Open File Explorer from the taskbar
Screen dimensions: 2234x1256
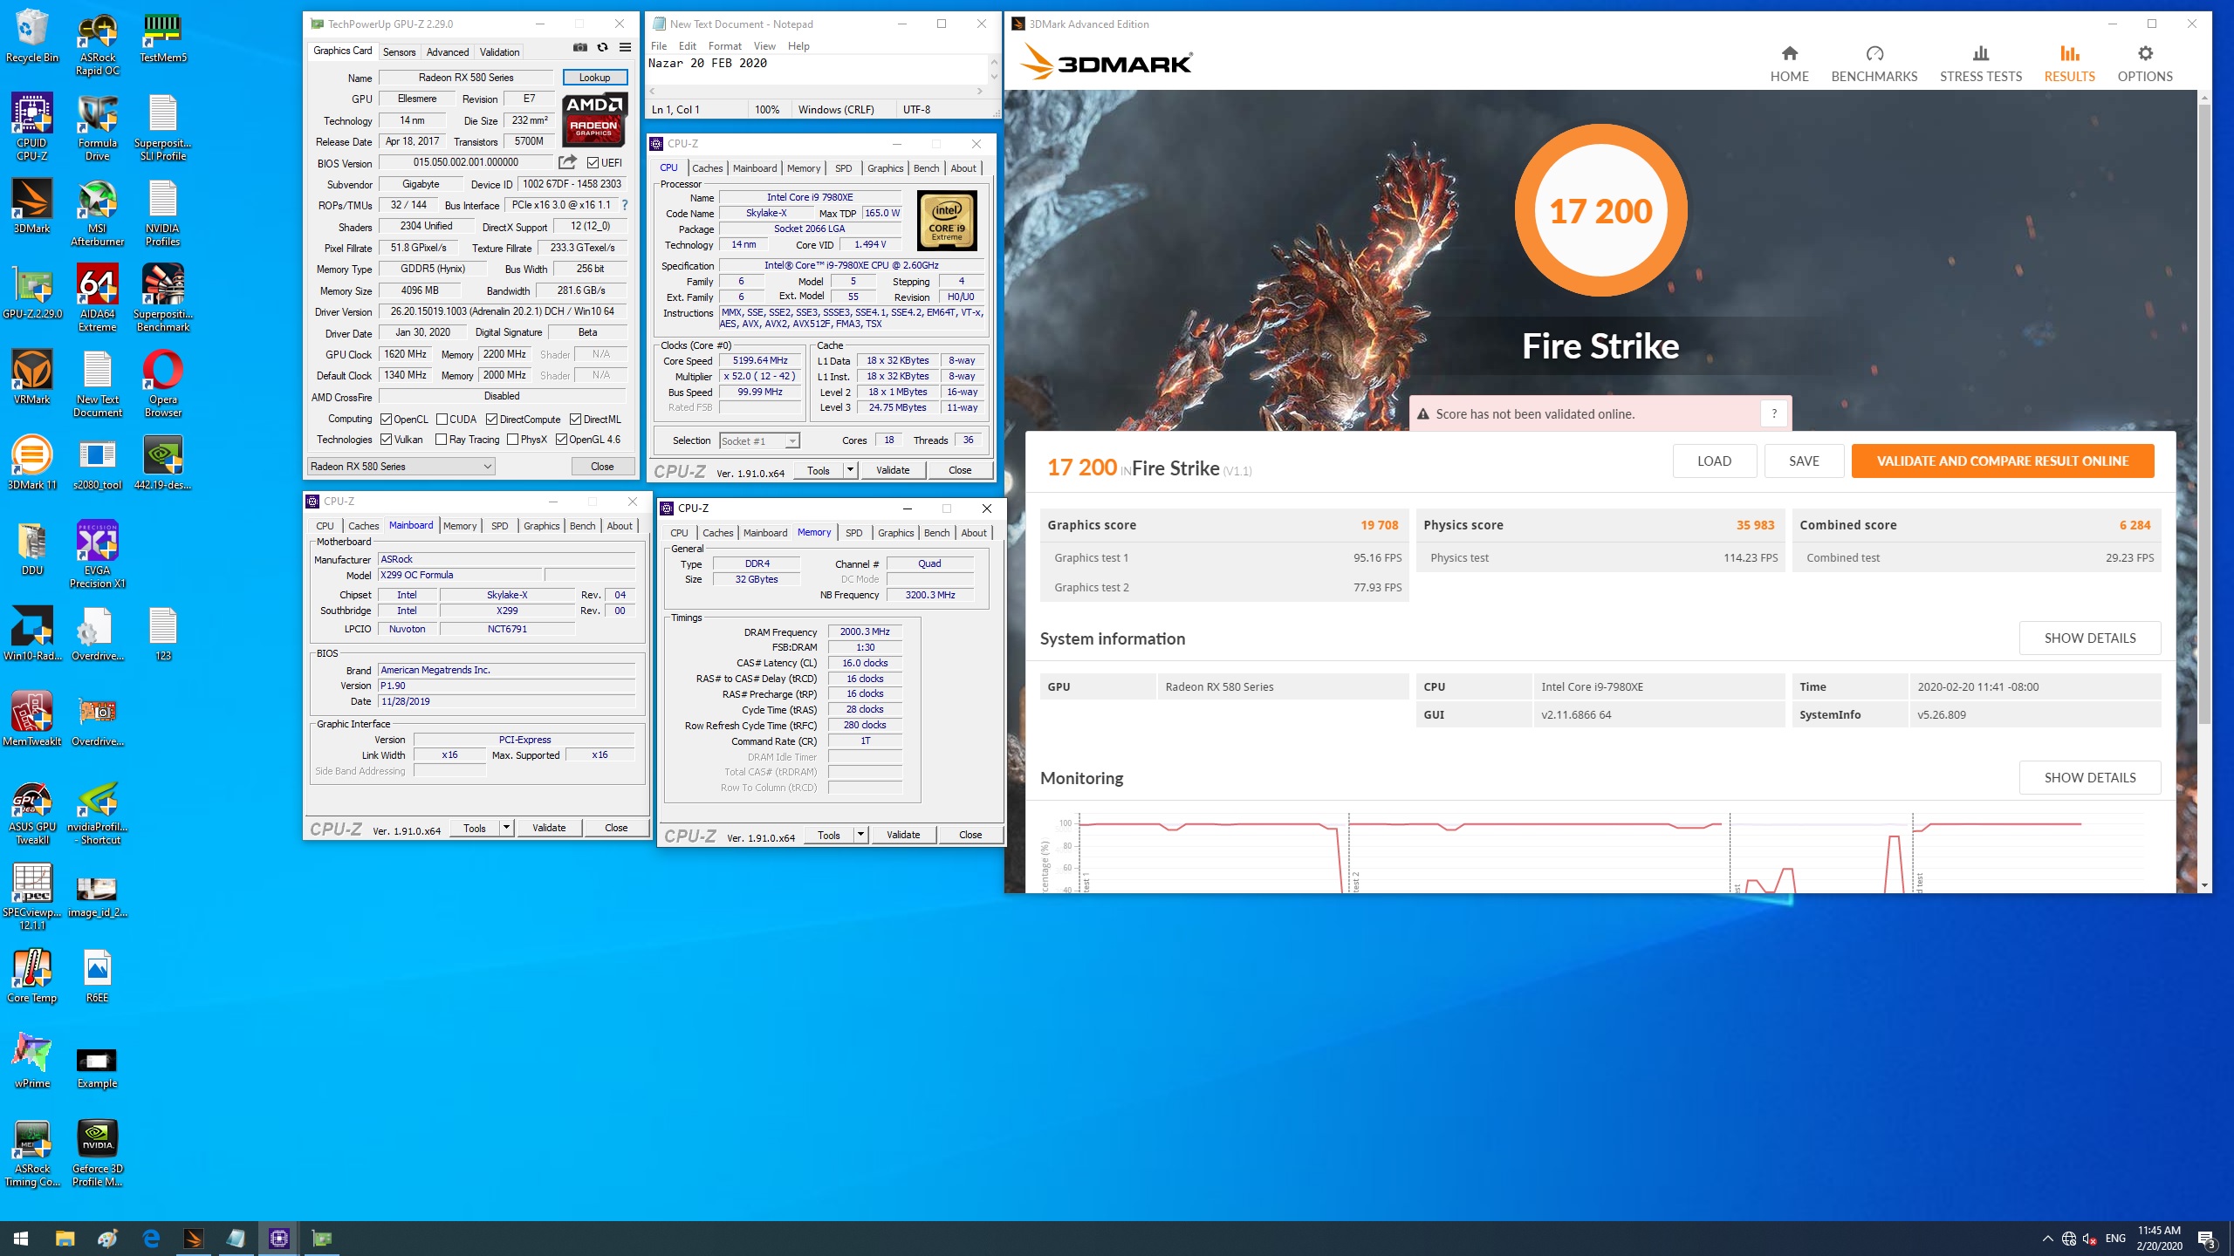coord(65,1238)
